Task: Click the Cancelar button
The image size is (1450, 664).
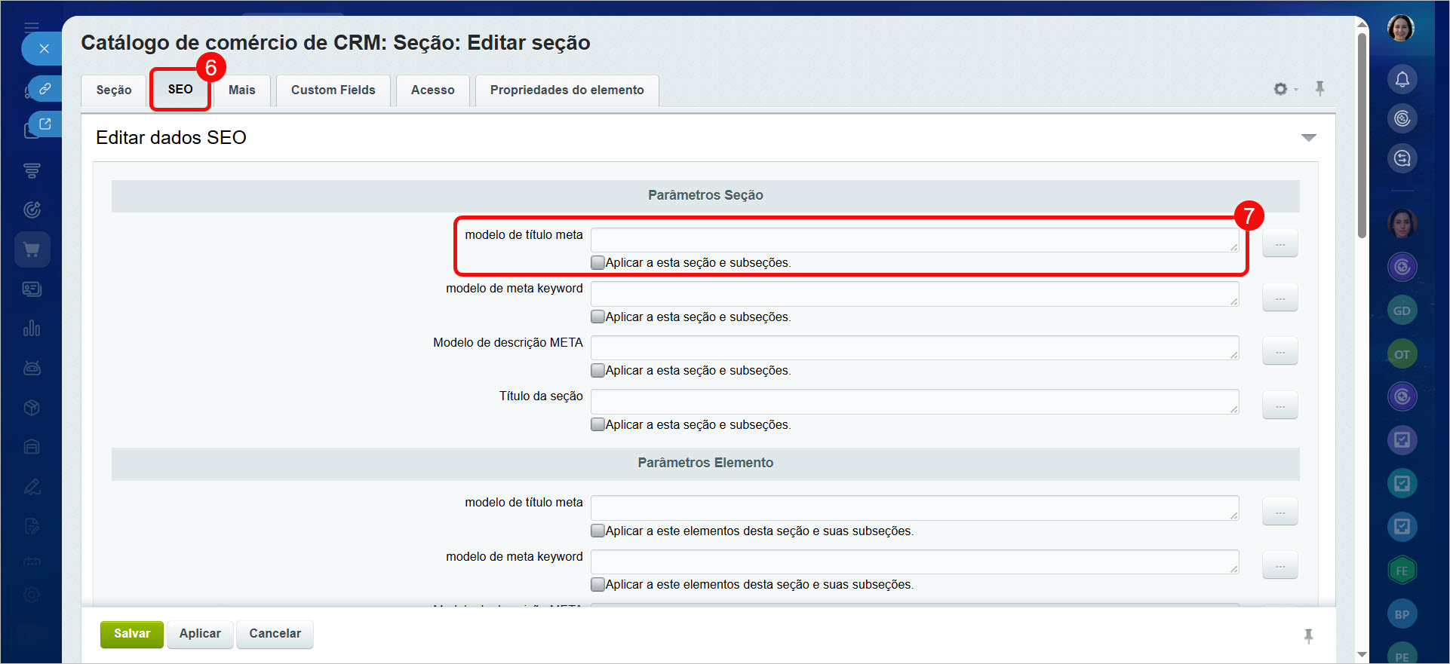Action: click(x=275, y=633)
